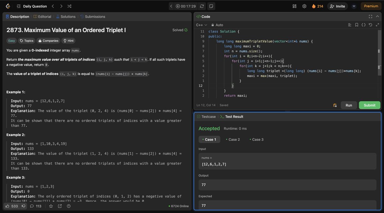Click the problem title '2873. Maximum Value'

[x=66, y=30]
